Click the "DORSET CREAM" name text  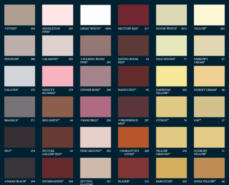point(205,90)
